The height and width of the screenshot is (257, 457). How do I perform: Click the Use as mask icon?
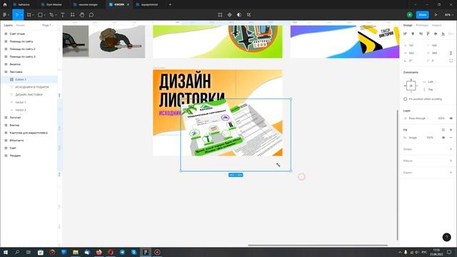tap(239, 14)
